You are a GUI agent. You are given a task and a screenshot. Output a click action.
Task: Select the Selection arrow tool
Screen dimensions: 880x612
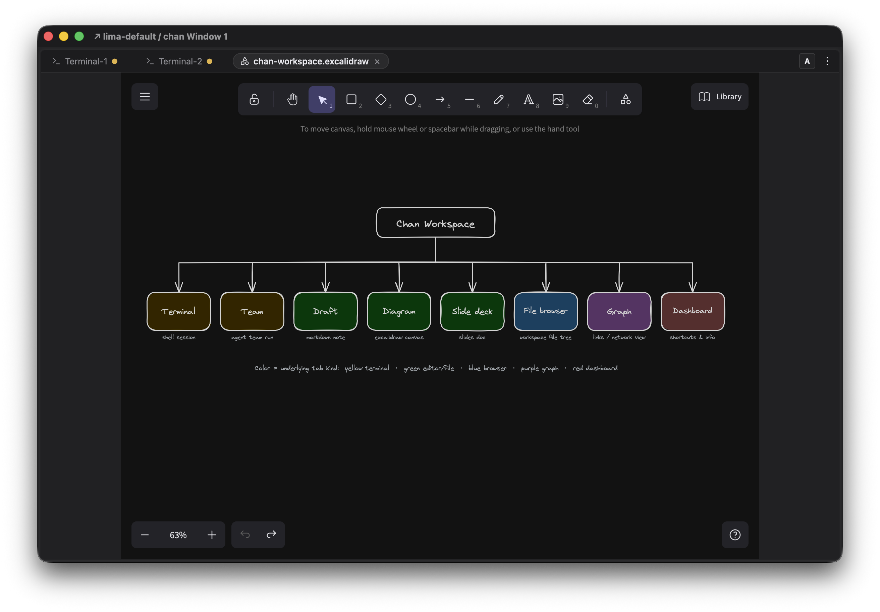tap(322, 99)
